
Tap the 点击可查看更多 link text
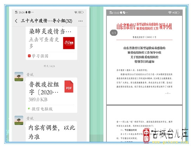44,43
